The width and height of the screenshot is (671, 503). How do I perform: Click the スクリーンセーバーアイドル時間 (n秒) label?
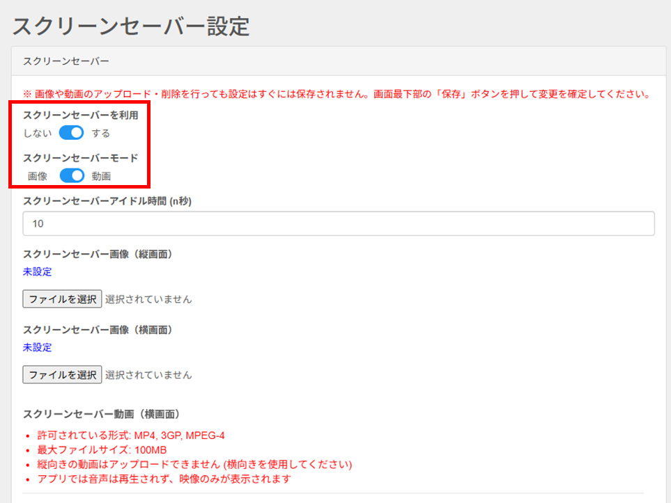pyautogui.click(x=107, y=201)
